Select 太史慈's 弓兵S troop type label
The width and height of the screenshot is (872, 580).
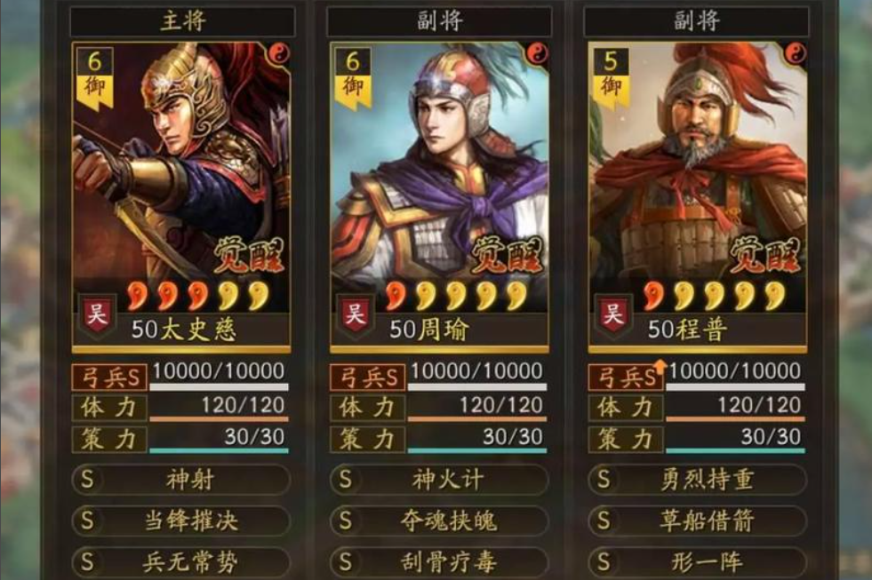coord(109,377)
